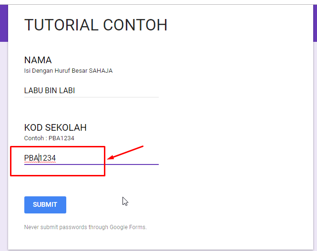Click the KOD SEKOLAH input with PBA1234
The image size is (317, 251).
point(91,158)
